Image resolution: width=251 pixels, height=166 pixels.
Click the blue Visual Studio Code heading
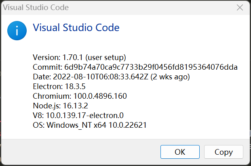[x=76, y=27]
